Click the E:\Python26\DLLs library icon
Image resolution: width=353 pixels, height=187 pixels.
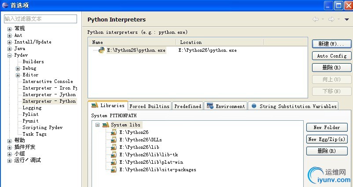coord(114,140)
